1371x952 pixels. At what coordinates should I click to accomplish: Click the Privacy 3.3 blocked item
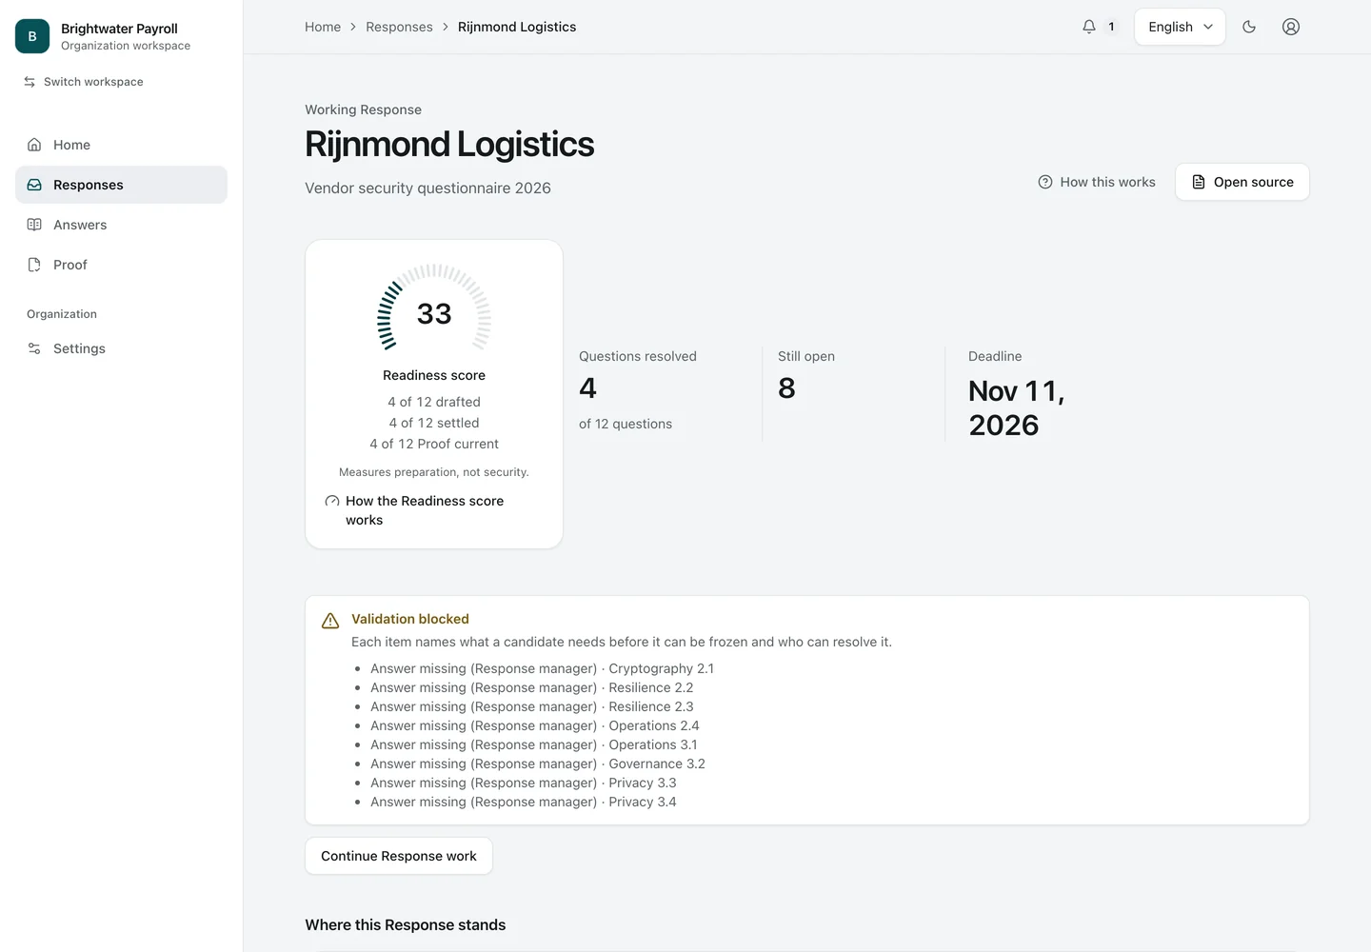pyautogui.click(x=524, y=783)
